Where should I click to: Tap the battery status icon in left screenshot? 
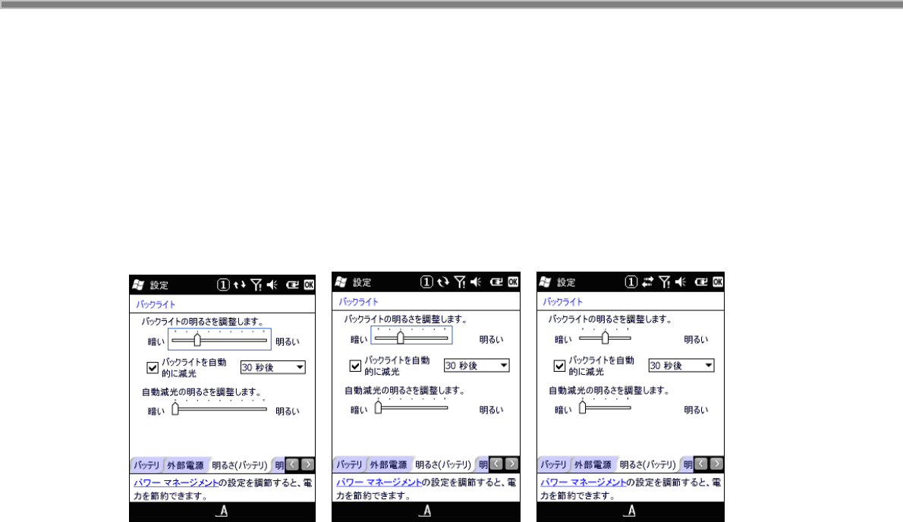[293, 285]
